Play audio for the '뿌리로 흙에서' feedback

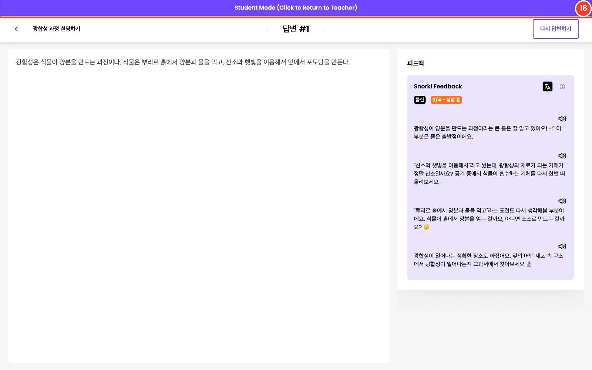(562, 201)
